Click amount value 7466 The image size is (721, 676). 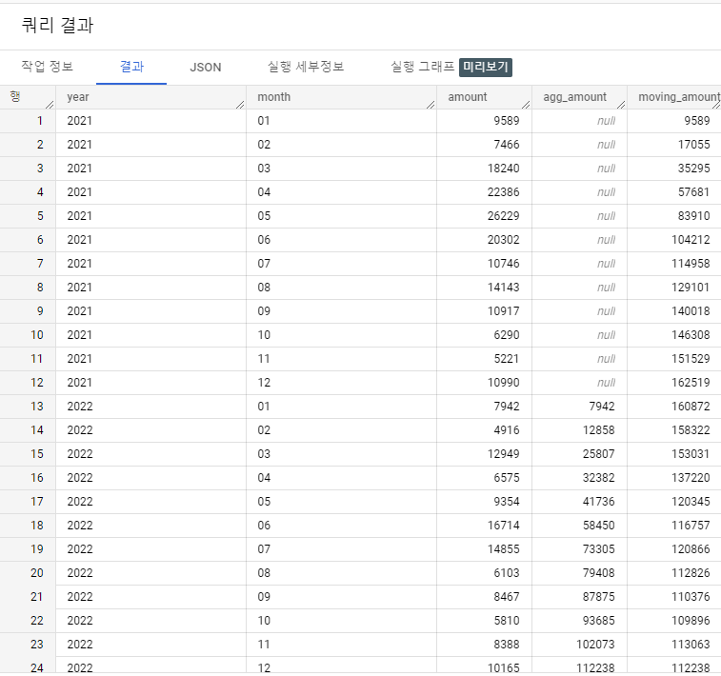coord(507,145)
